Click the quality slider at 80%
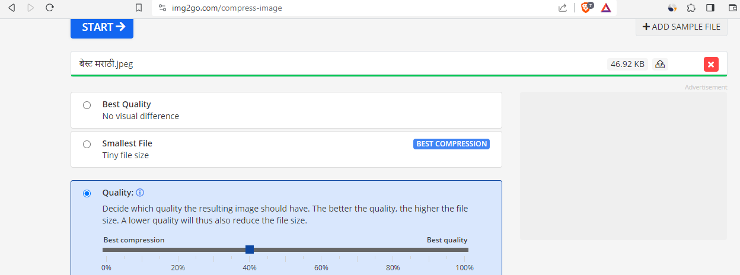 (393, 250)
